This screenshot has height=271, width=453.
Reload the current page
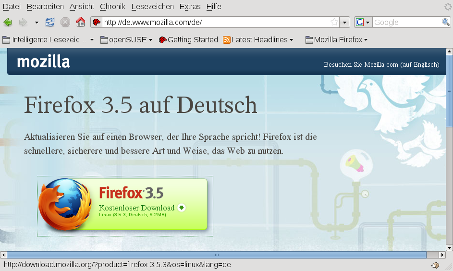tap(50, 22)
